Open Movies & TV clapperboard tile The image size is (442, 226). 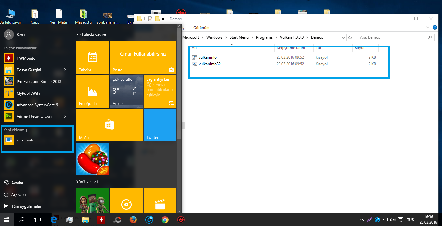(x=160, y=201)
